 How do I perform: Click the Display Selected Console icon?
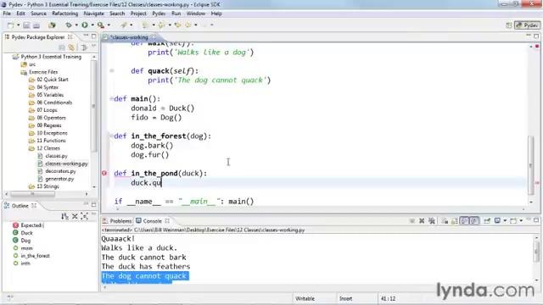[x=497, y=220]
